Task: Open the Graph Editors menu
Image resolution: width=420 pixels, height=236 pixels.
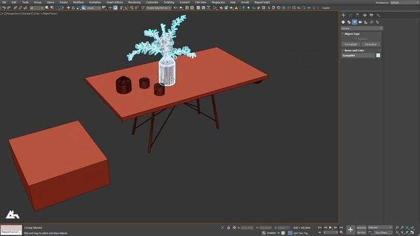Action: 115,2
